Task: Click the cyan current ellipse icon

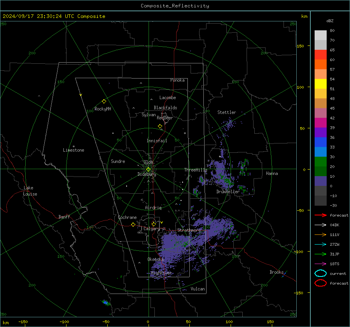Action: tap(320, 273)
